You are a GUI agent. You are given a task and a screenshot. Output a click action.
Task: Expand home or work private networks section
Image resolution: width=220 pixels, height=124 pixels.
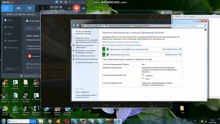180,49
